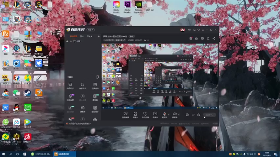Open the gear settings in bottom bar
Screen dimensions: 280x157
coord(199,115)
